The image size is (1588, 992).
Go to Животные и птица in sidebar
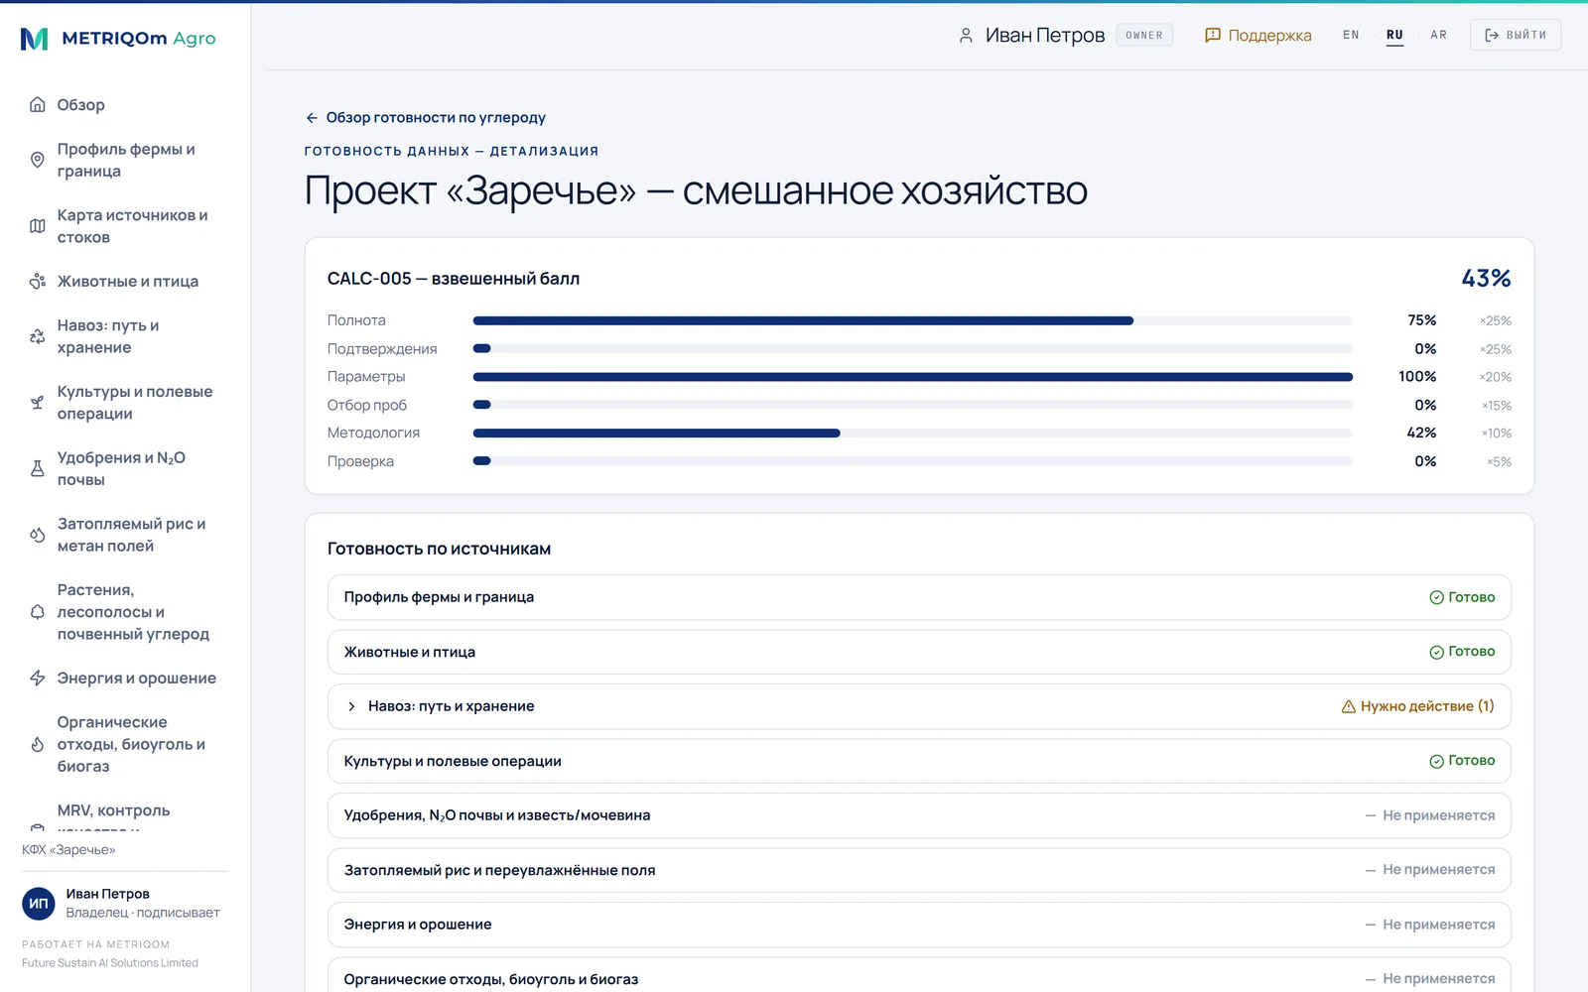pyautogui.click(x=125, y=282)
